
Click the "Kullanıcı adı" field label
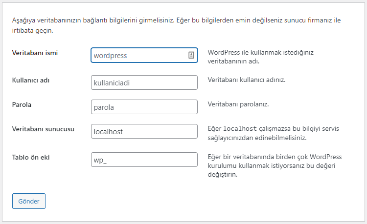tap(32, 80)
